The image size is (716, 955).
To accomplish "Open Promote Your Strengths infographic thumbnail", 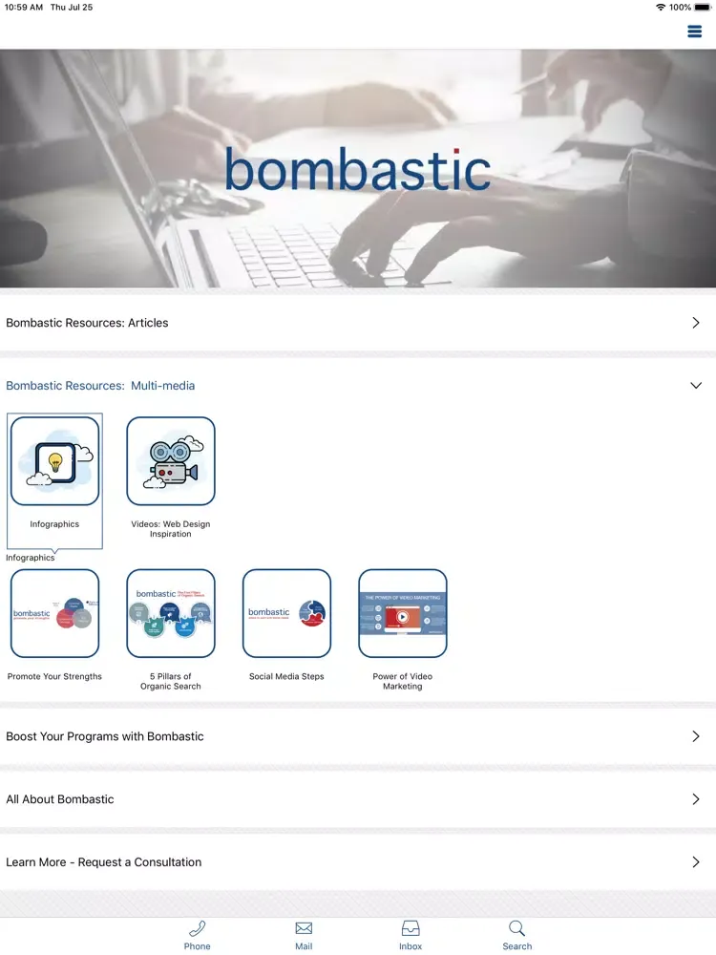I will point(54,613).
